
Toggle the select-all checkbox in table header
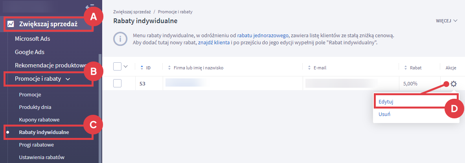pos(117,67)
